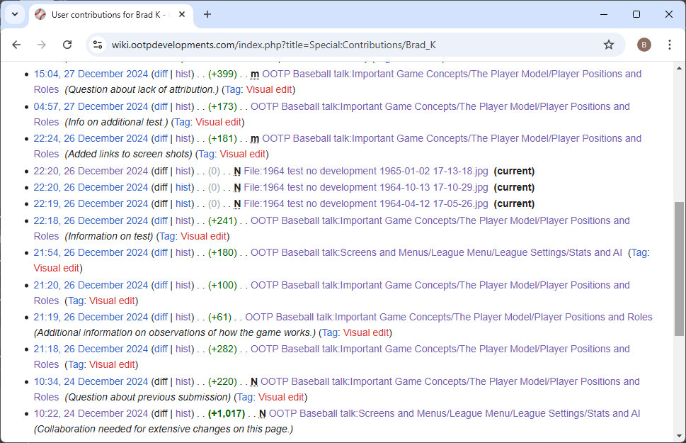Open hist for the 10:34, 24 December edit
Image resolution: width=686 pixels, height=443 pixels.
click(183, 381)
